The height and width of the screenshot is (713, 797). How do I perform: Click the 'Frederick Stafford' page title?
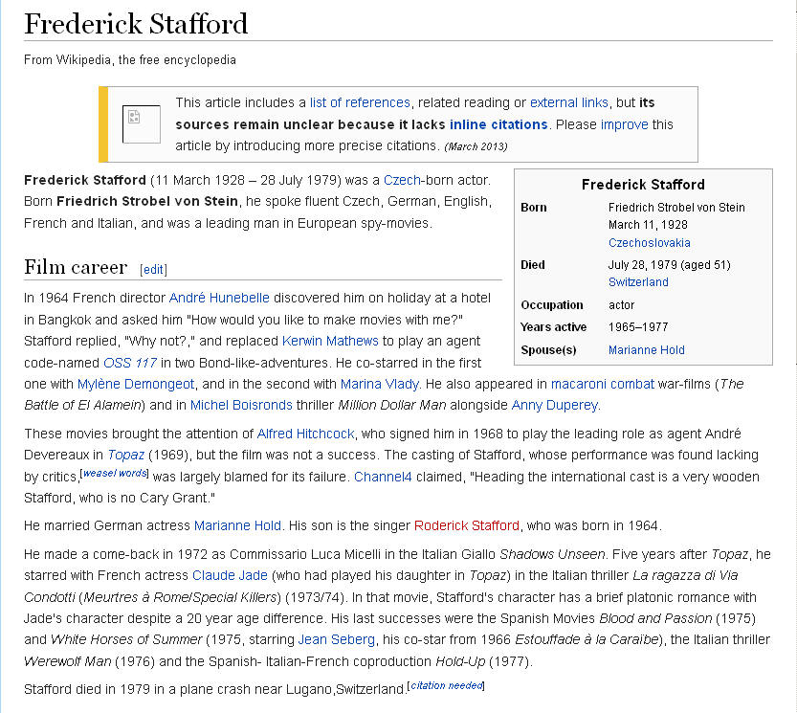point(136,24)
